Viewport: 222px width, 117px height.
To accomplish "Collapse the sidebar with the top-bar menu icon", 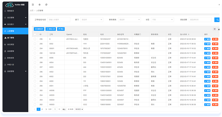I will click(33, 5).
